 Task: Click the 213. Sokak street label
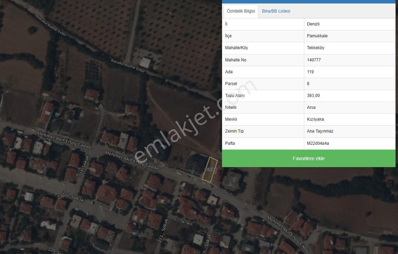(x=163, y=230)
